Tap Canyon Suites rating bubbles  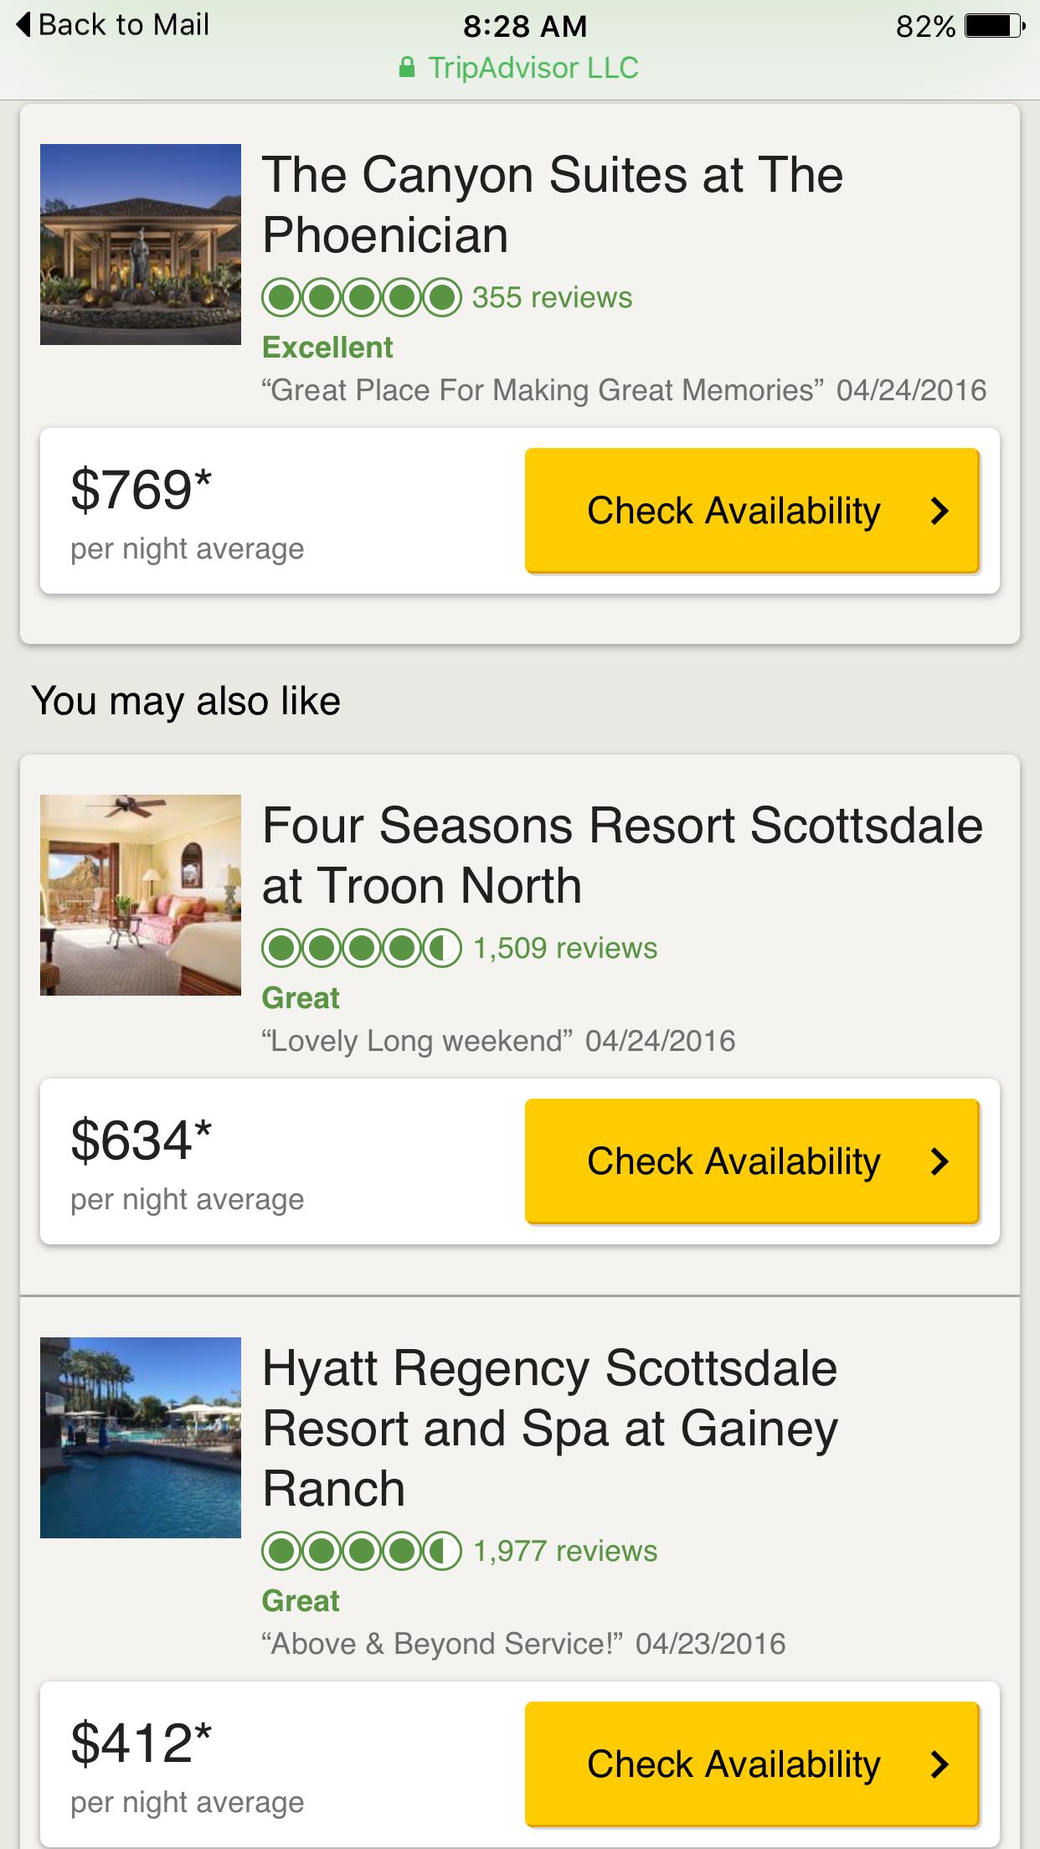click(361, 297)
